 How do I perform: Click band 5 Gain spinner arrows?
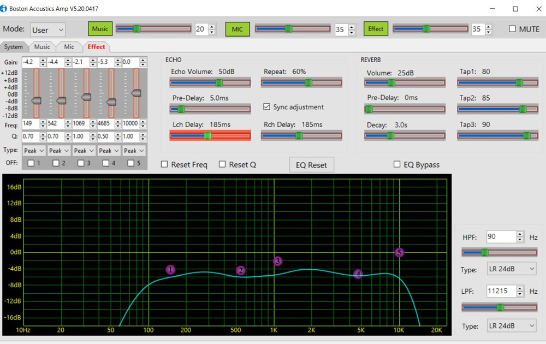(143, 62)
